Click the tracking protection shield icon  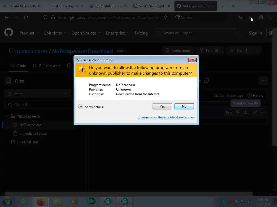45,18
